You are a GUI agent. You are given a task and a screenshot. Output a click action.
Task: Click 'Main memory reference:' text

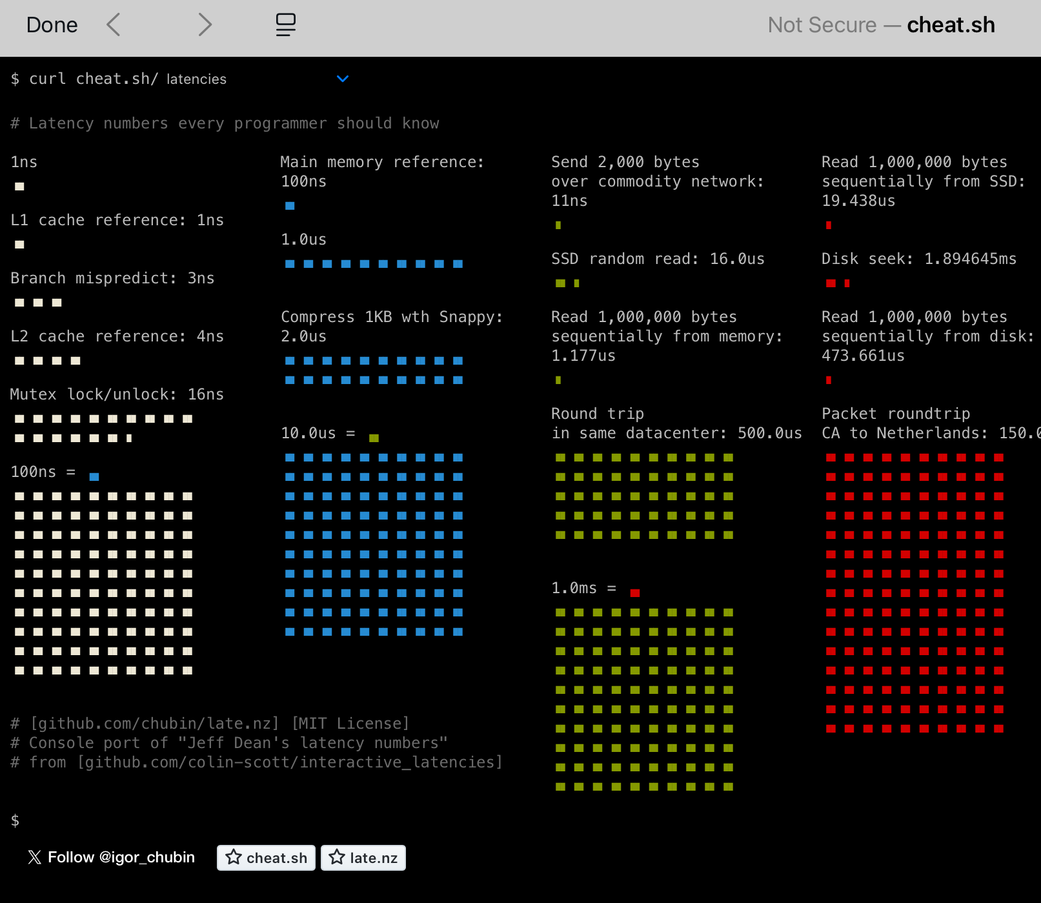[383, 162]
